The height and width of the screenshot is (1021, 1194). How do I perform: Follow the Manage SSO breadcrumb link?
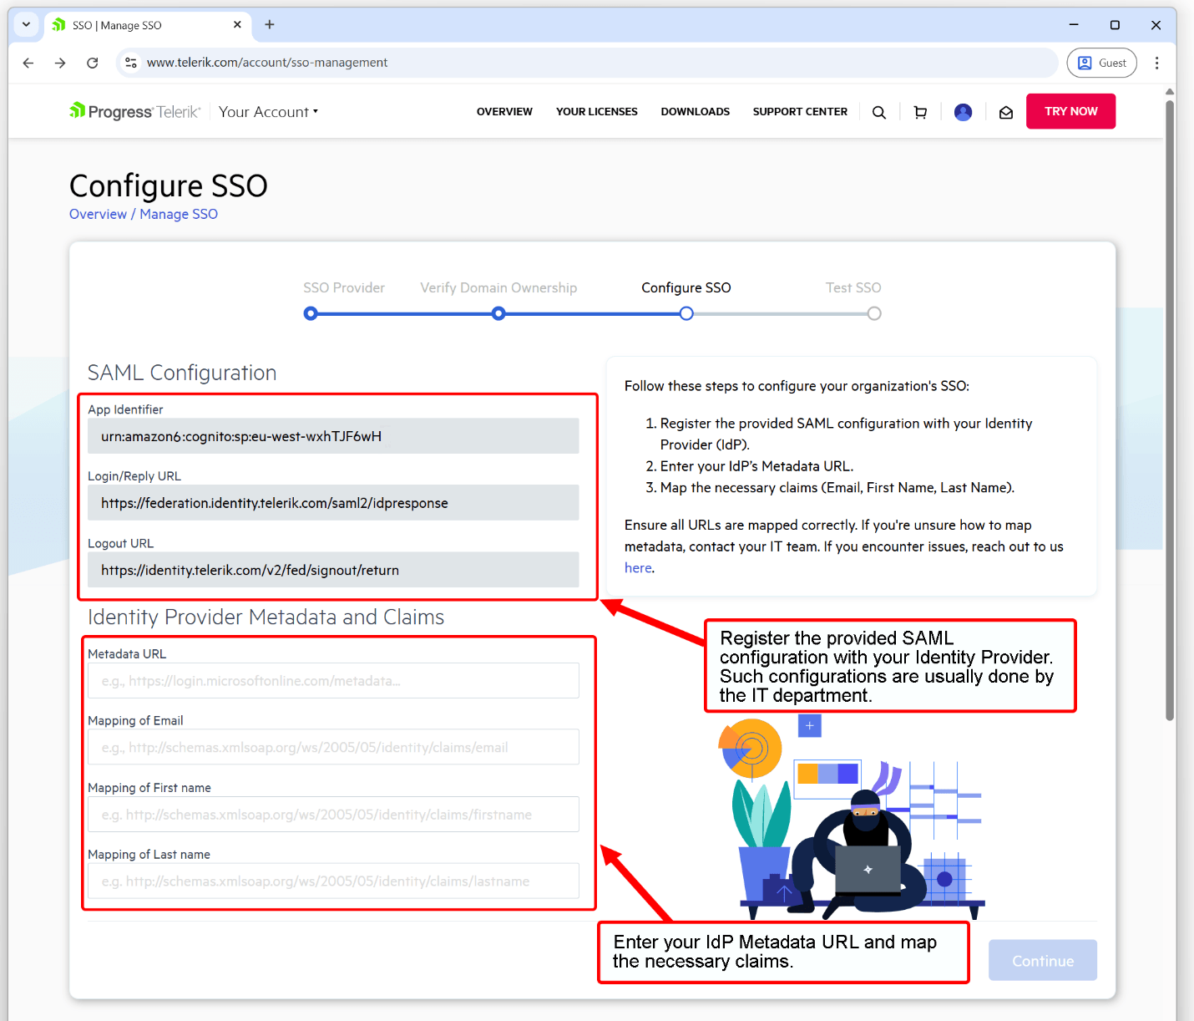pos(179,214)
